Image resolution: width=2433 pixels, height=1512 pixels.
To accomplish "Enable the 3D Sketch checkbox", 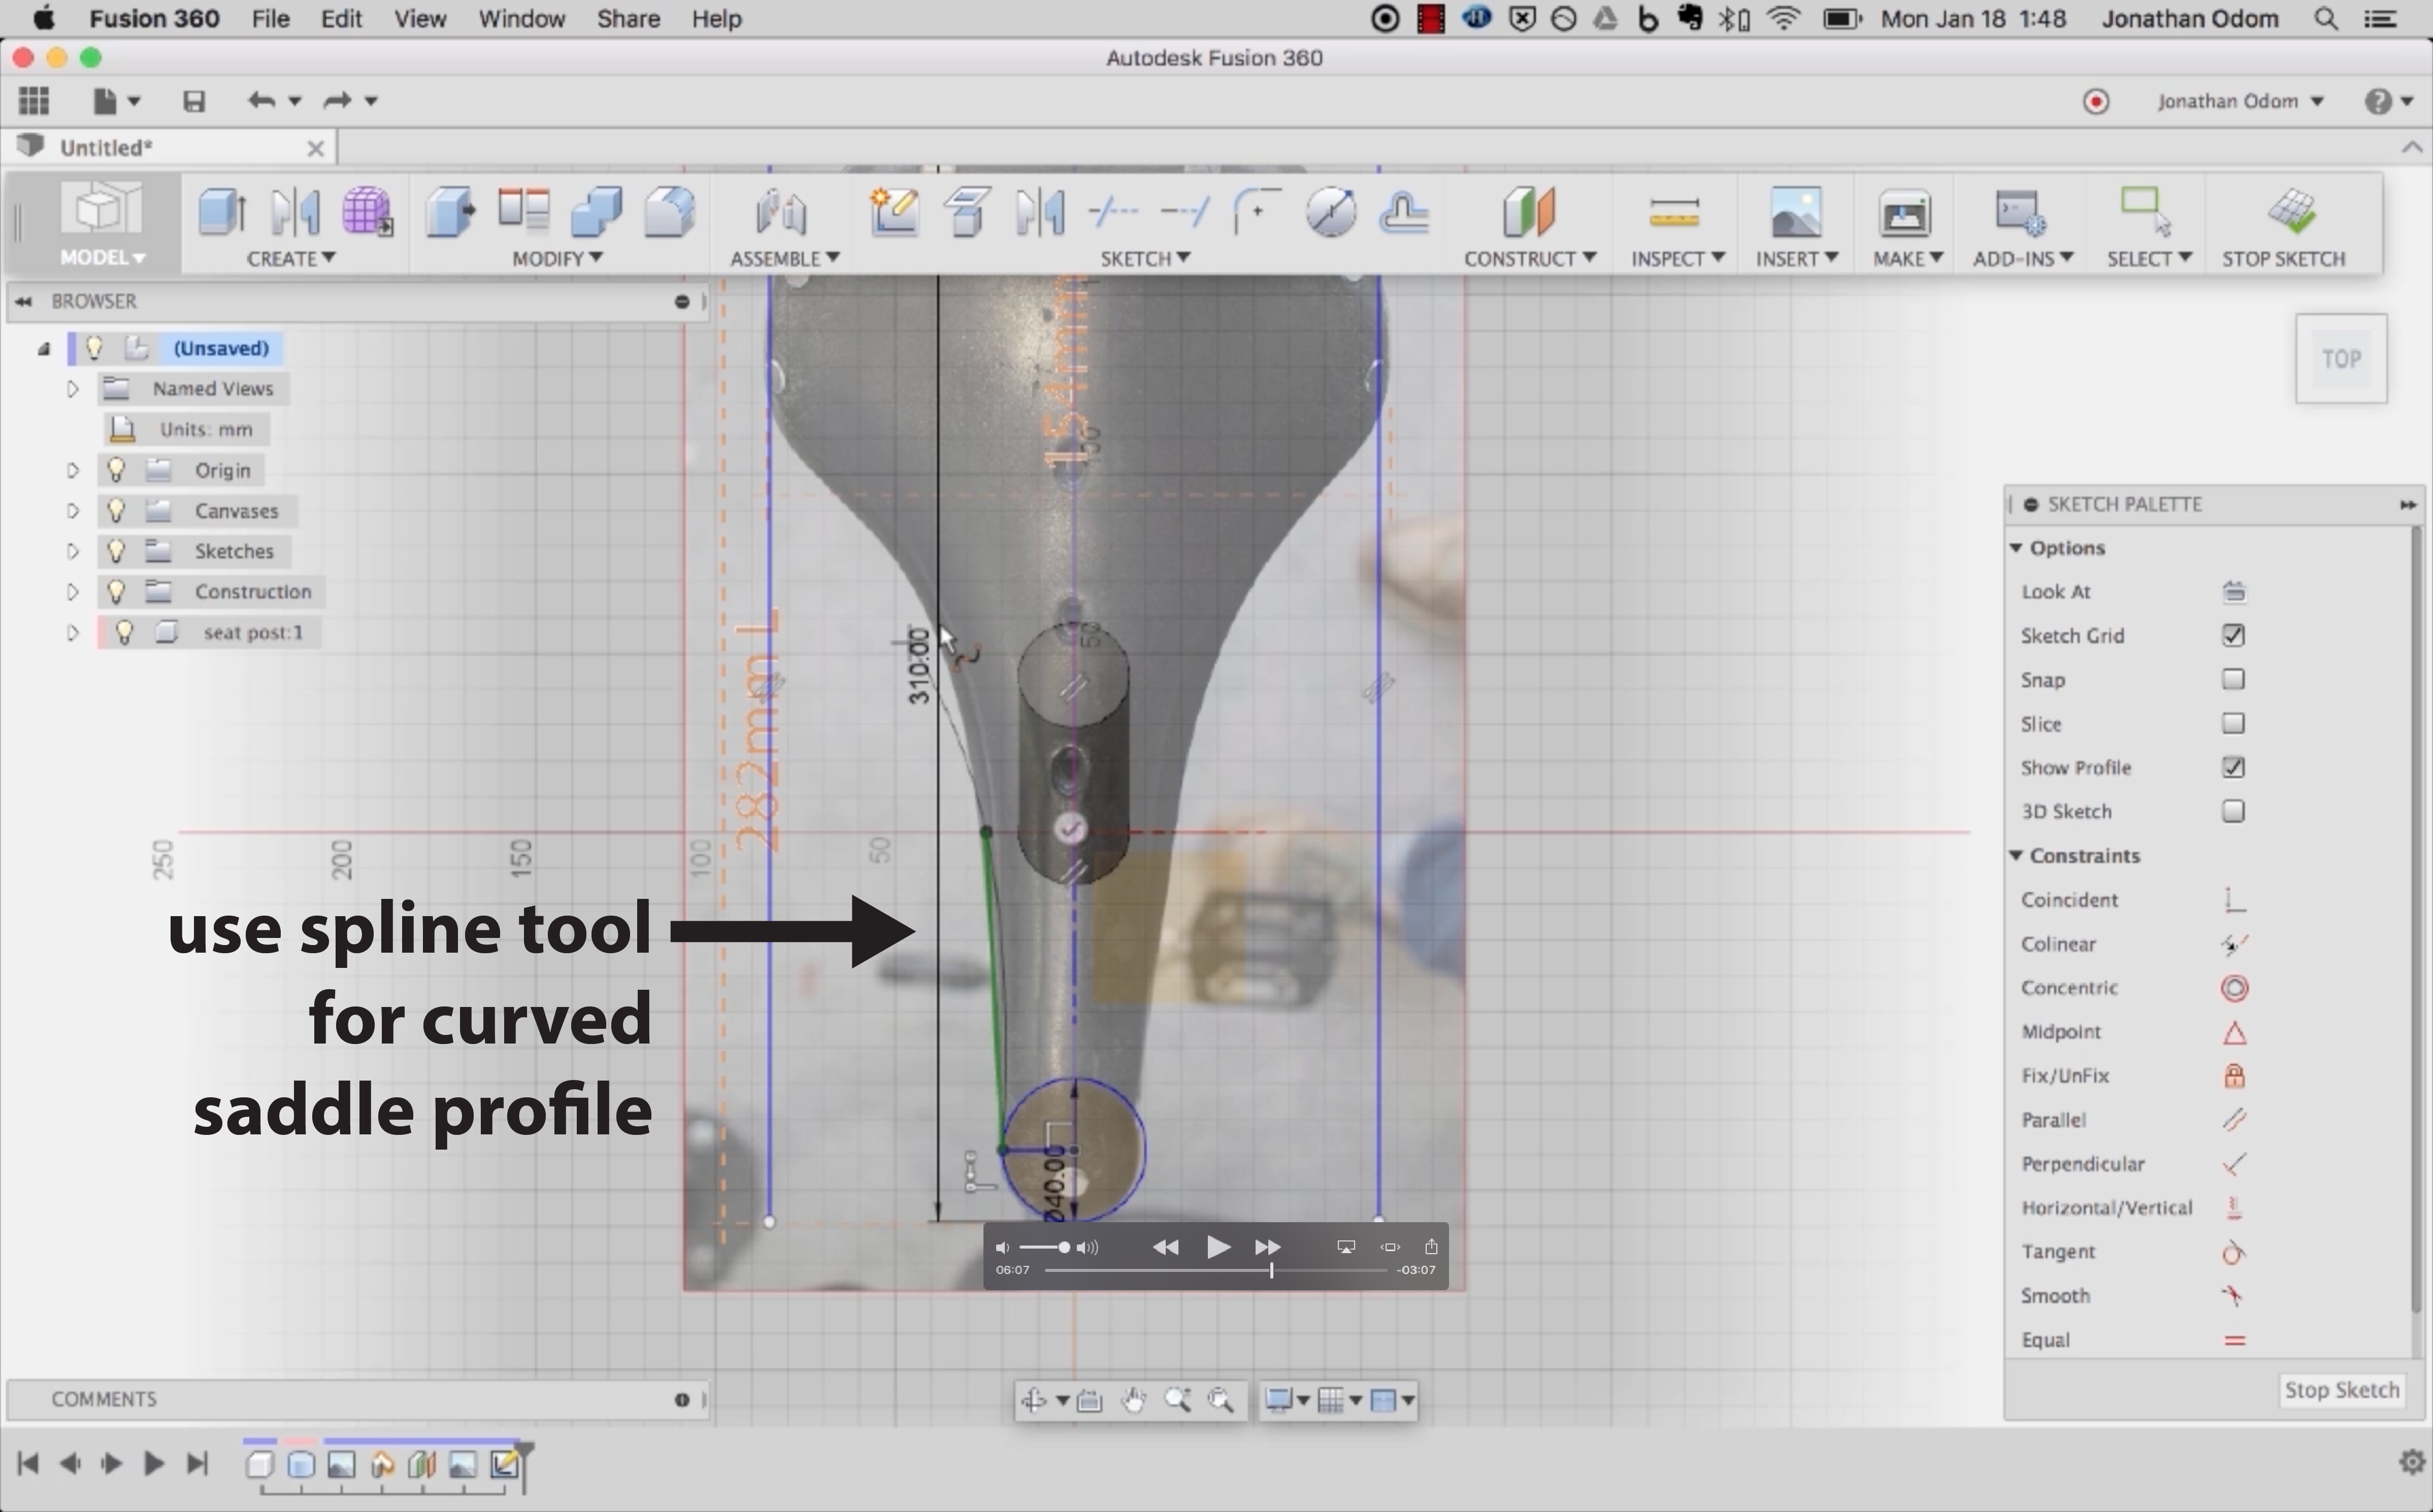I will pos(2233,812).
